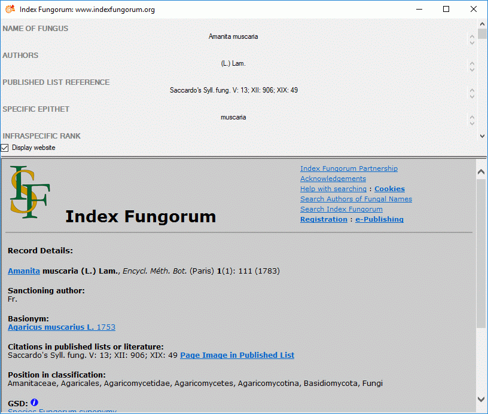Click top panel scrollbar up arrow
The width and height of the screenshot is (488, 414).
click(482, 24)
